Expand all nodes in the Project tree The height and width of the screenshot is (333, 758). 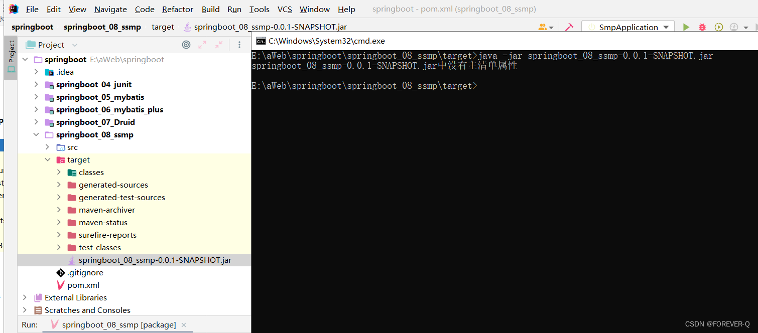pos(202,45)
